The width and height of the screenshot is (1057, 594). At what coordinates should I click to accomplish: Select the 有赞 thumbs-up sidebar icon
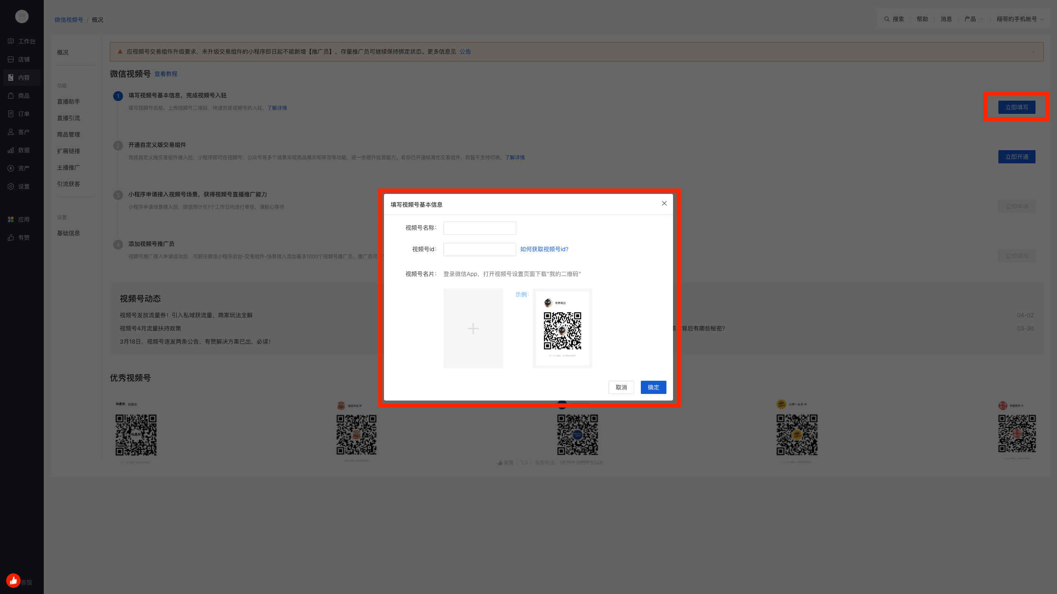tap(11, 238)
